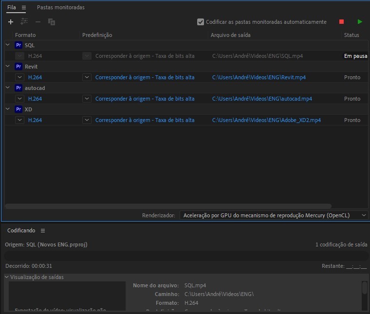Click the H.264 format link for autocad
This screenshot has width=370, height=314.
pyautogui.click(x=35, y=99)
